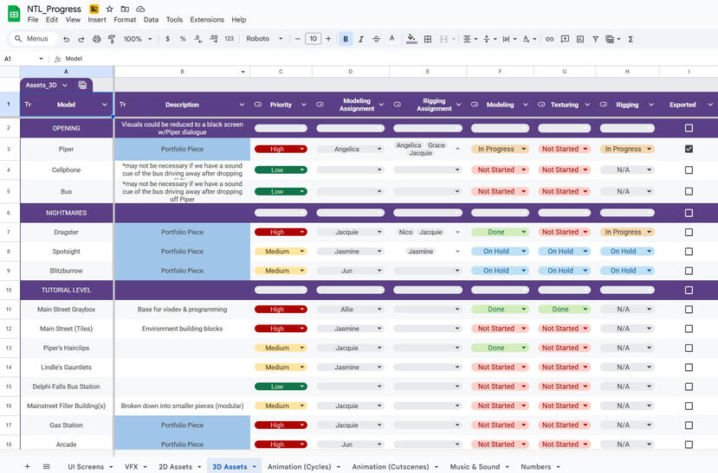The height and width of the screenshot is (473, 718).
Task: Toggle italic formatting
Action: click(x=361, y=39)
